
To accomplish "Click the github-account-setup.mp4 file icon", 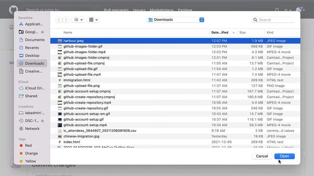I will pyautogui.click(x=60, y=125).
